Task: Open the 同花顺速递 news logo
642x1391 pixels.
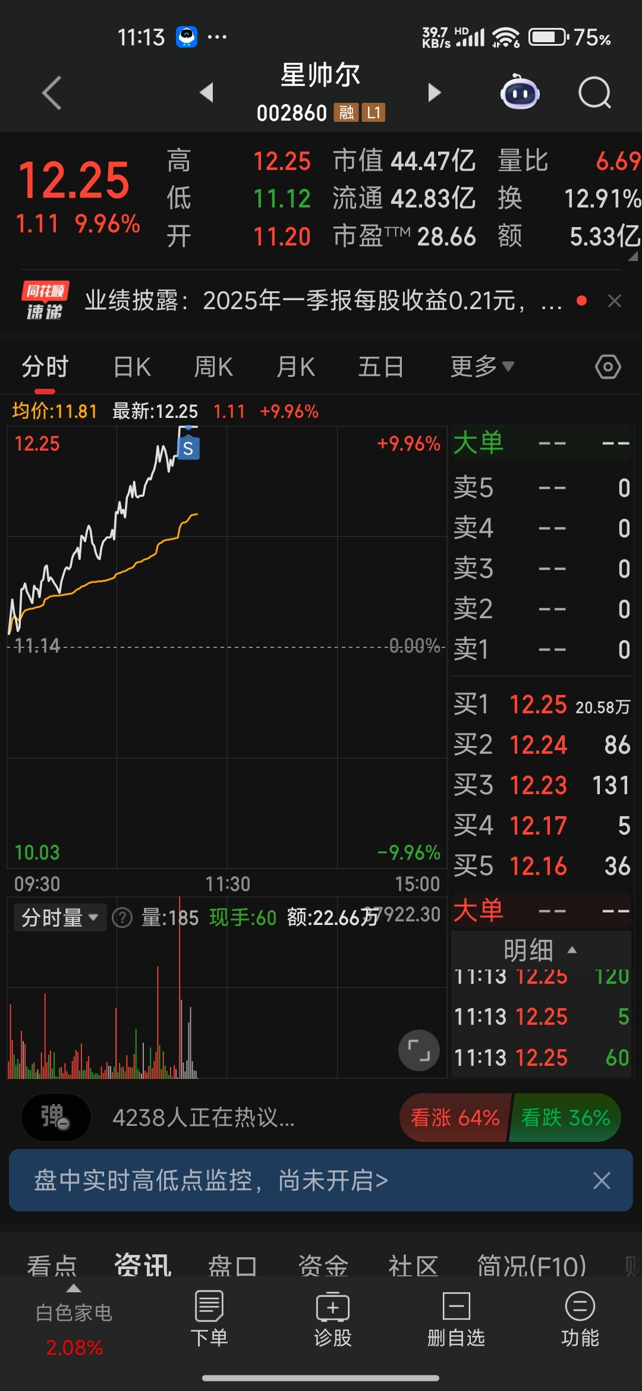Action: [45, 300]
